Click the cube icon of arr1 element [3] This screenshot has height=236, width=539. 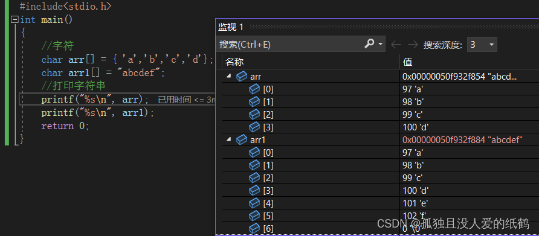pos(254,190)
